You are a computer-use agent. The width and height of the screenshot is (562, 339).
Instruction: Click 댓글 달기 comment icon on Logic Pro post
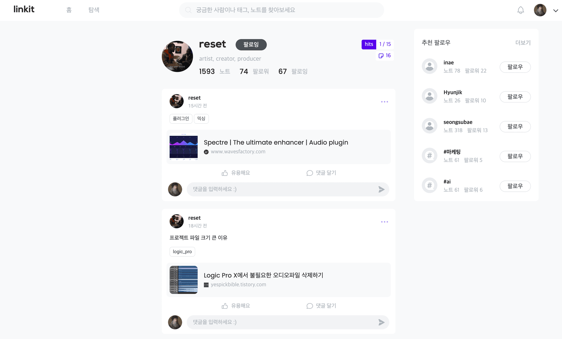(321, 306)
